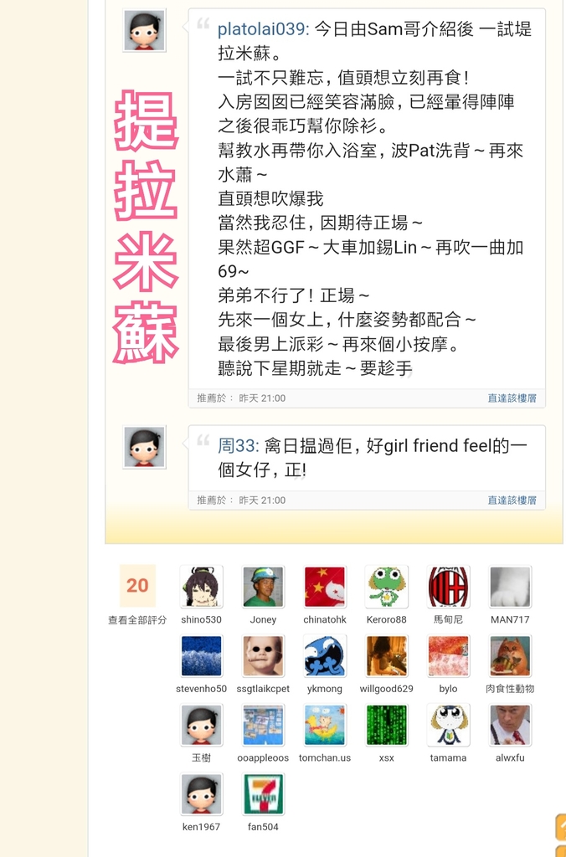Open the stevenho50 username link
The image size is (566, 857).
(x=201, y=689)
